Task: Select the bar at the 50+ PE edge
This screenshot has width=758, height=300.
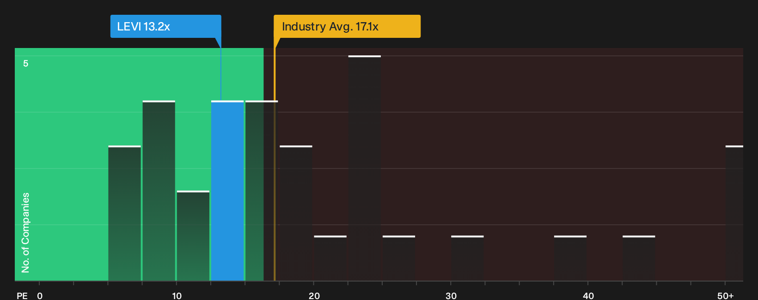Action: click(x=734, y=213)
